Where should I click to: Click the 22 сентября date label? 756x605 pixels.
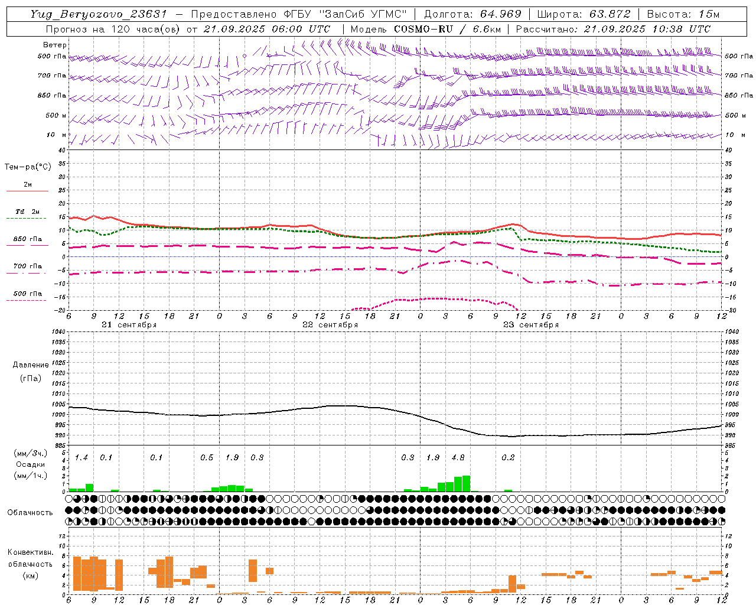(x=330, y=325)
